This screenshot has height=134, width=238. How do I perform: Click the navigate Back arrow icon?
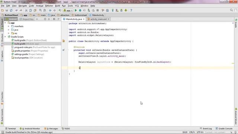point(50,10)
